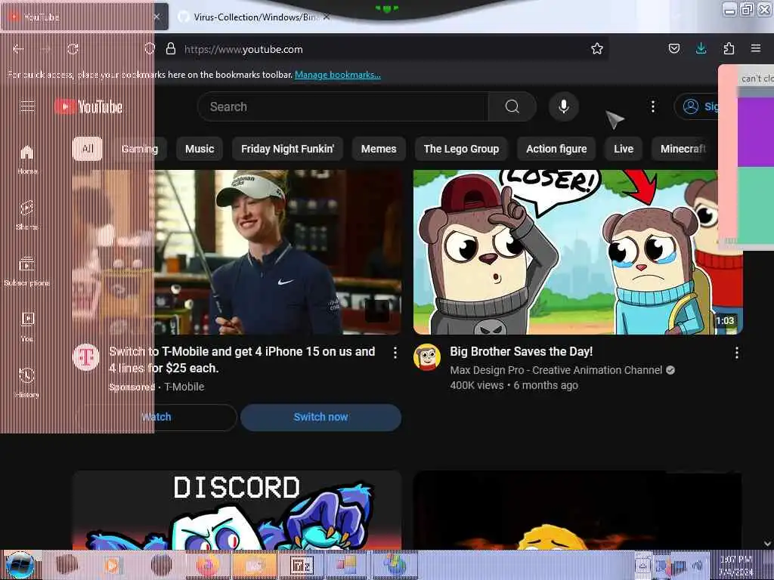
Task: Select the Live filter chip
Action: coord(624,149)
